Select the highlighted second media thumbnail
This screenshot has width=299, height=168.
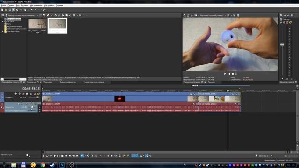pos(57,26)
